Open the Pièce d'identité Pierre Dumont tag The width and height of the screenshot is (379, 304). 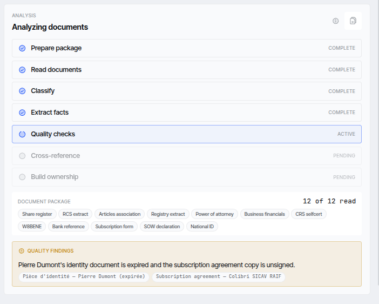click(84, 276)
